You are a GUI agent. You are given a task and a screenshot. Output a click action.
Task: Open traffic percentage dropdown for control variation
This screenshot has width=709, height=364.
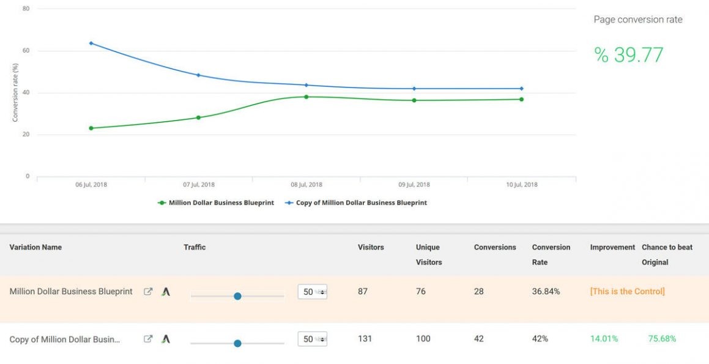click(313, 292)
